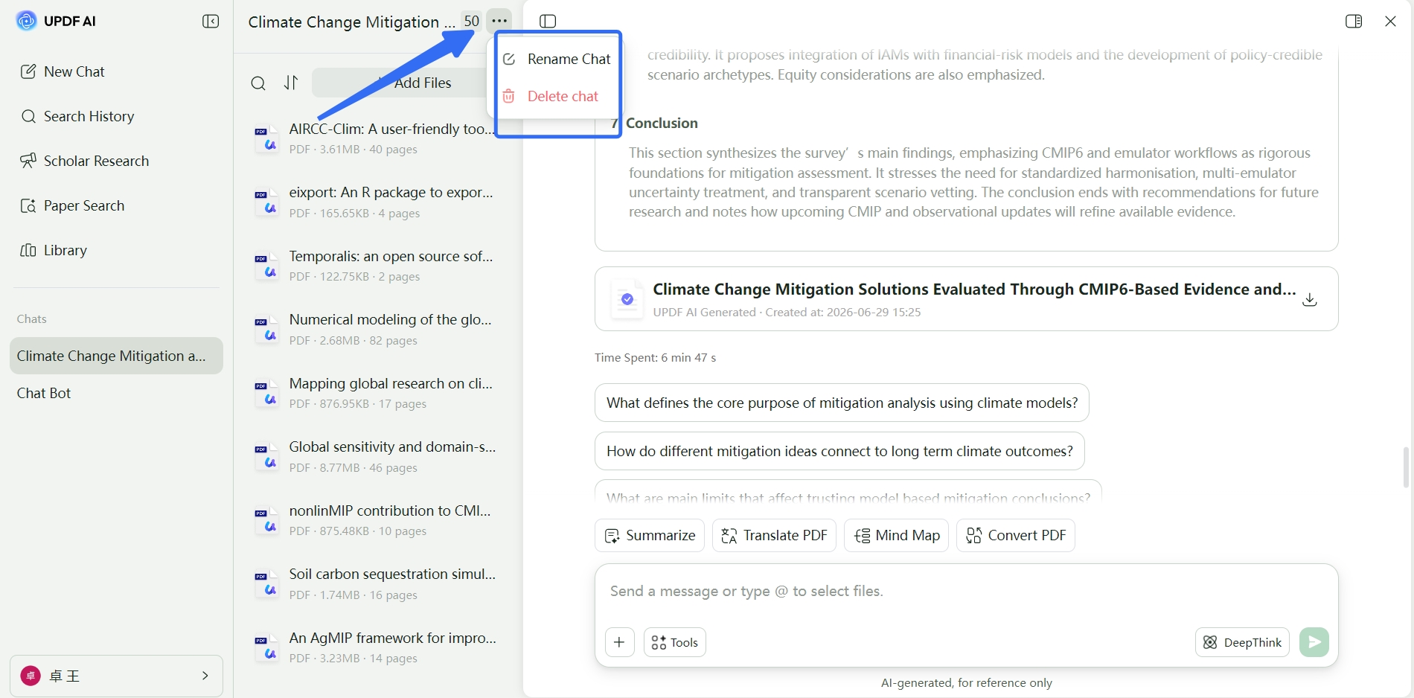
Task: Send the message with green arrow
Action: point(1314,642)
